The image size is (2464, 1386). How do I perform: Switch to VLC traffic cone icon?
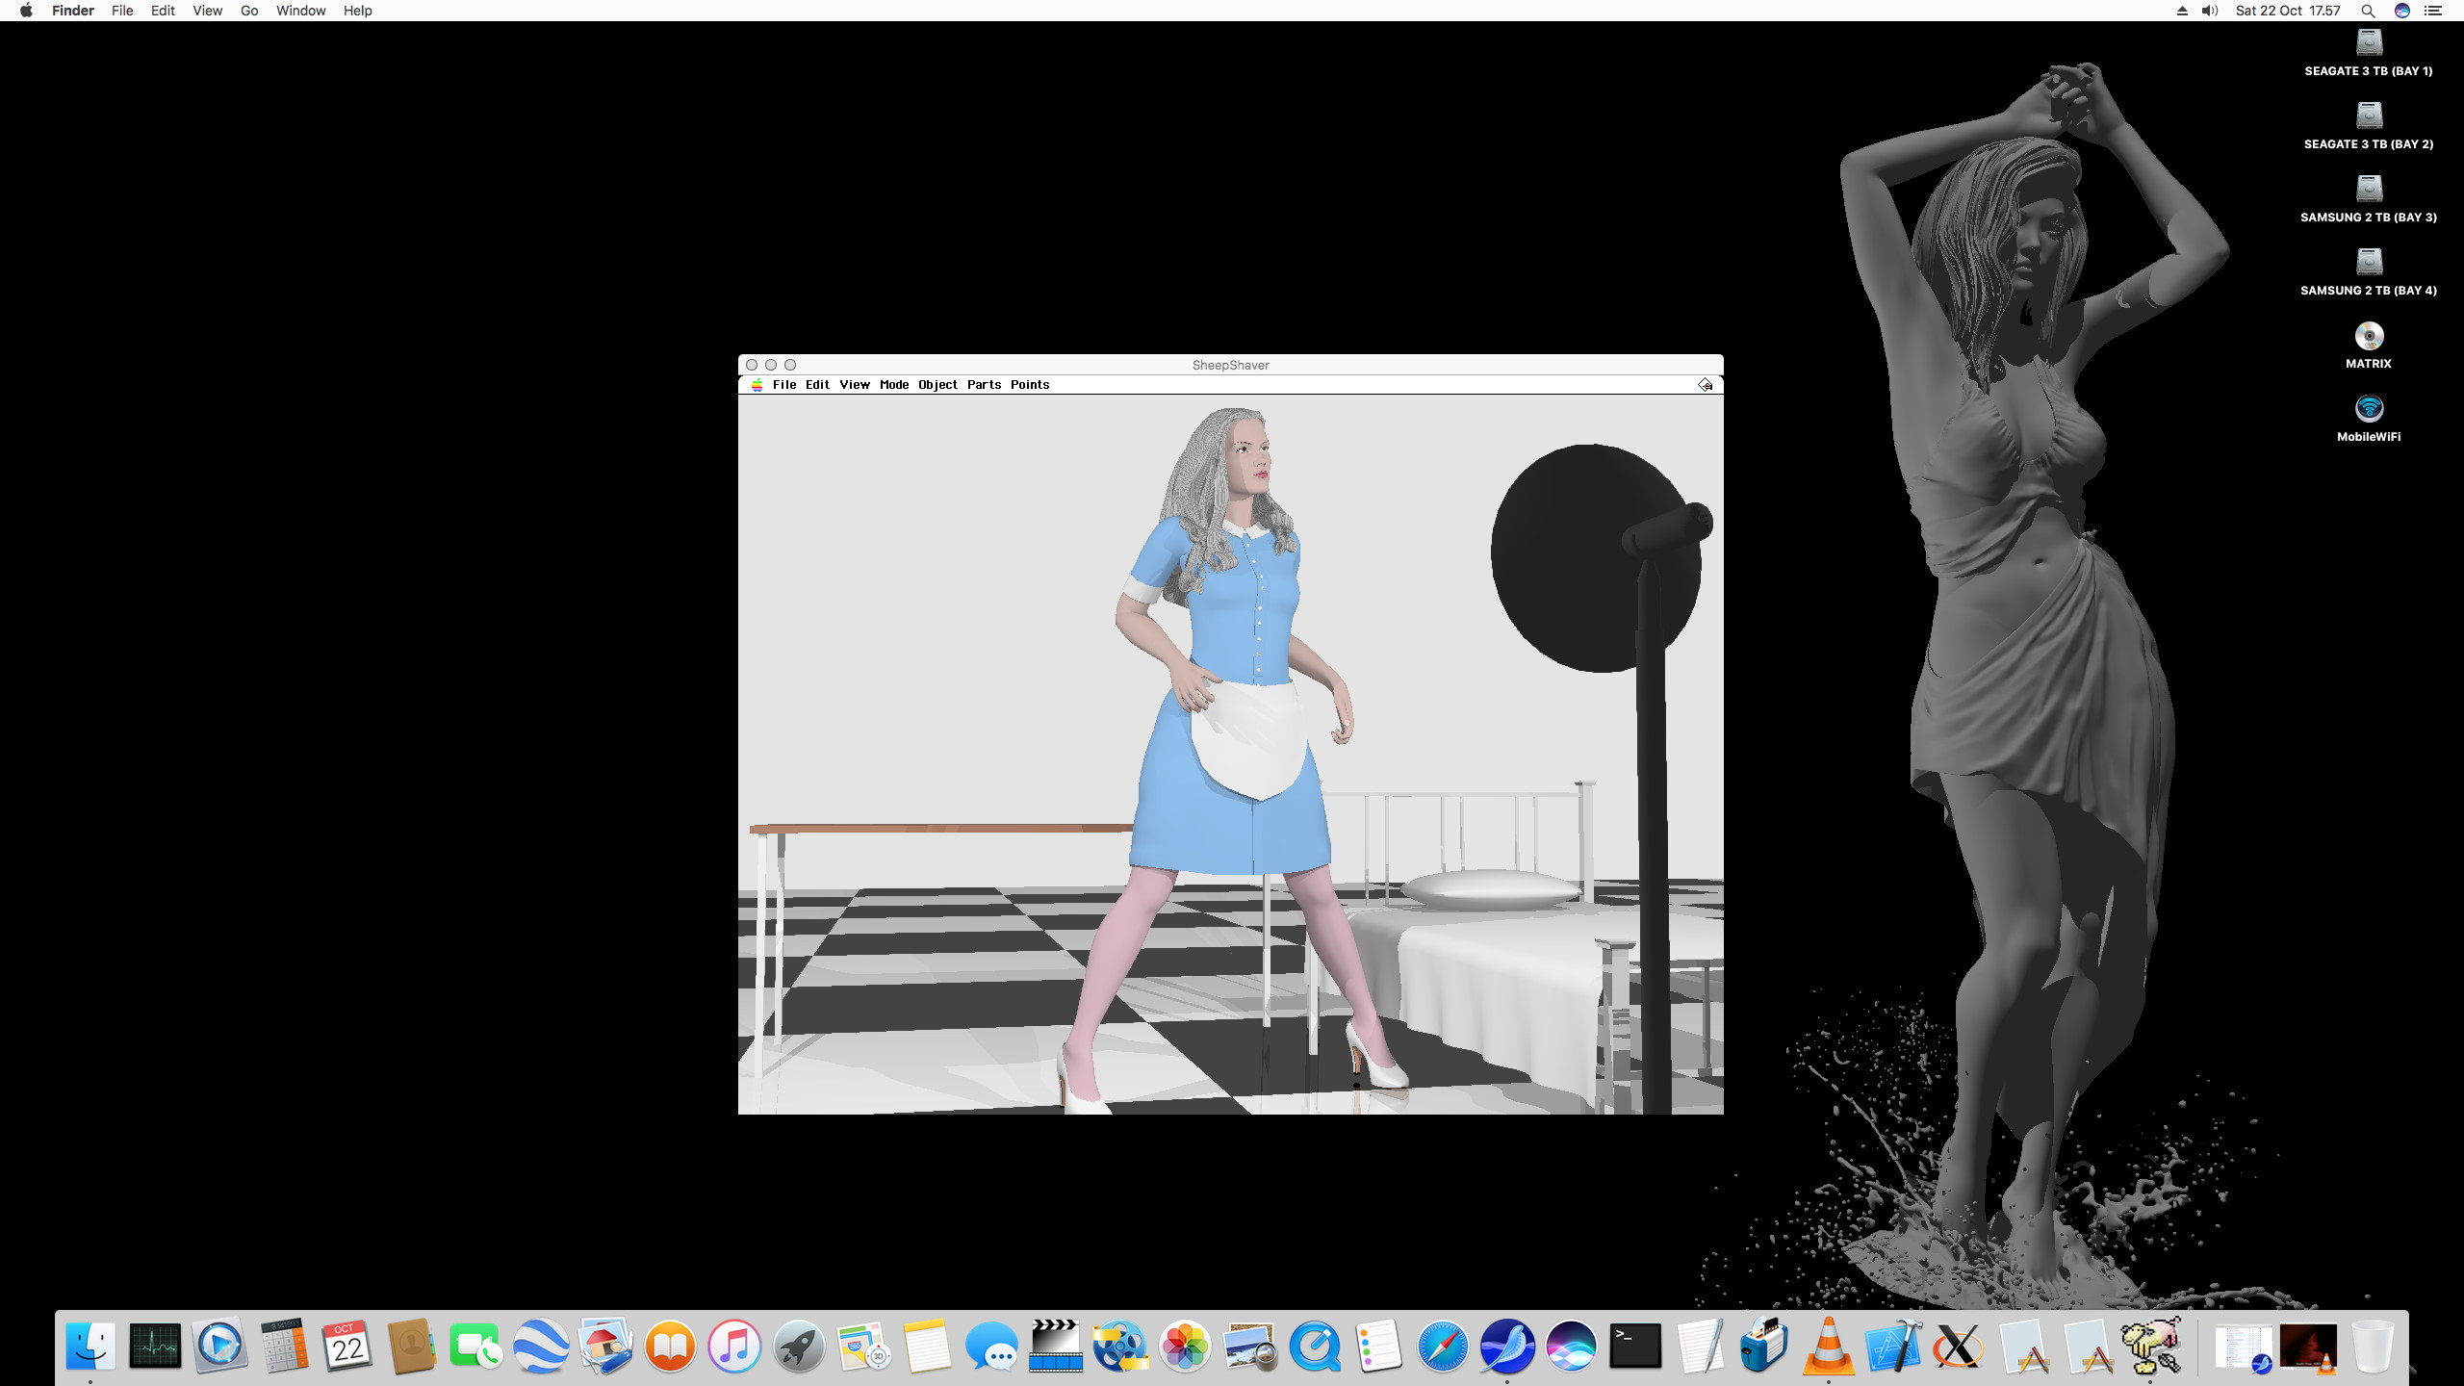tap(1829, 1346)
